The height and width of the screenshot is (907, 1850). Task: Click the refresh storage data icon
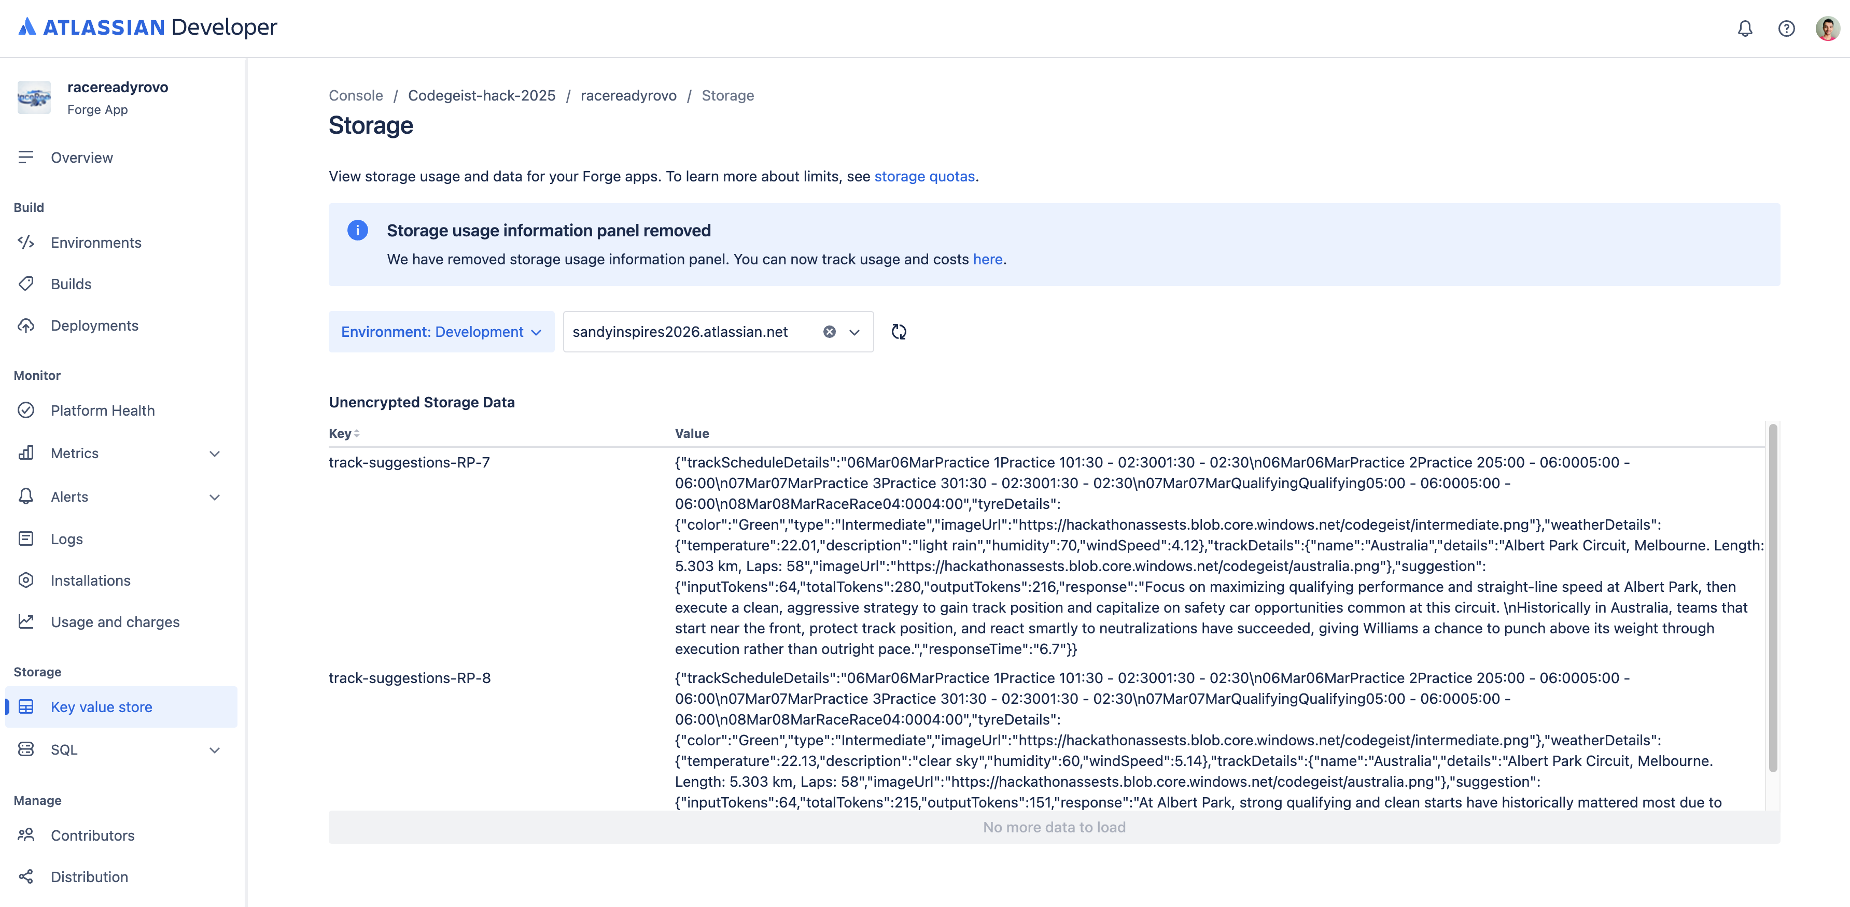(899, 332)
